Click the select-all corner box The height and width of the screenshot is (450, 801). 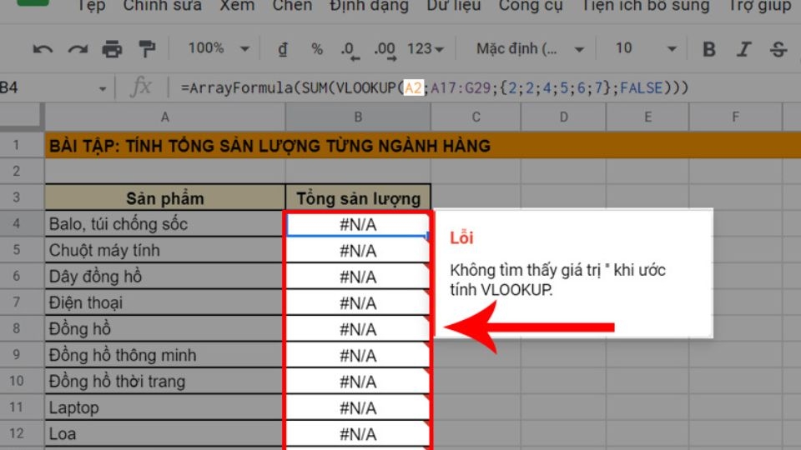point(20,117)
